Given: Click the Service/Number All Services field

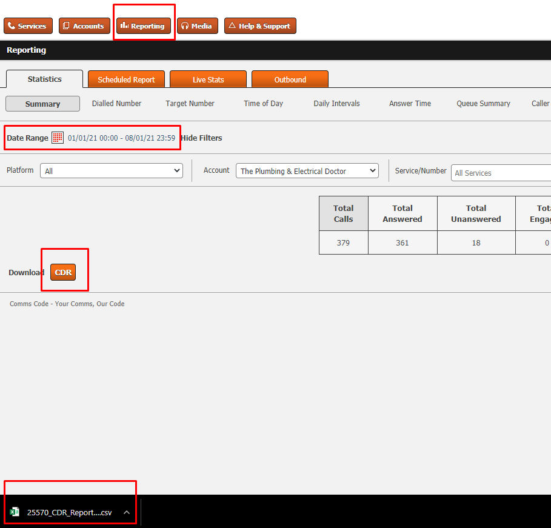Looking at the screenshot, I should pyautogui.click(x=501, y=173).
